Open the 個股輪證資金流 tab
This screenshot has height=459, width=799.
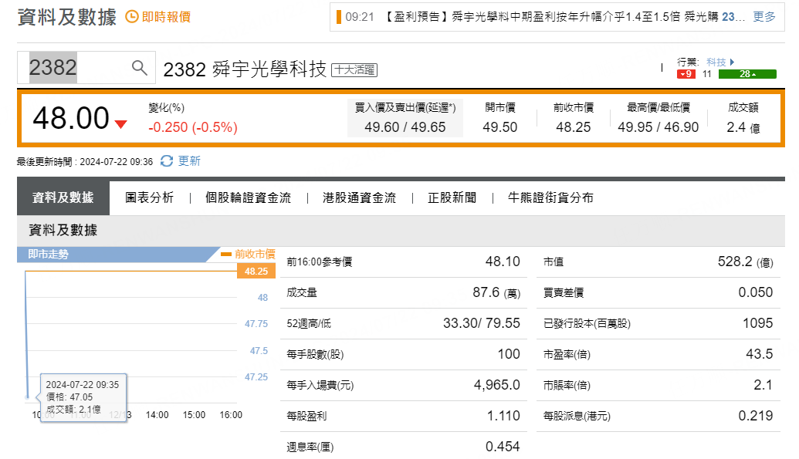248,197
